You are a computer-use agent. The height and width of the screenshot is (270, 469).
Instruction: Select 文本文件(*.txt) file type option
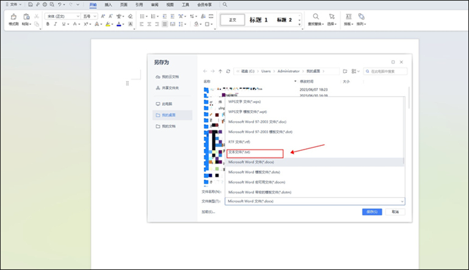click(x=254, y=152)
